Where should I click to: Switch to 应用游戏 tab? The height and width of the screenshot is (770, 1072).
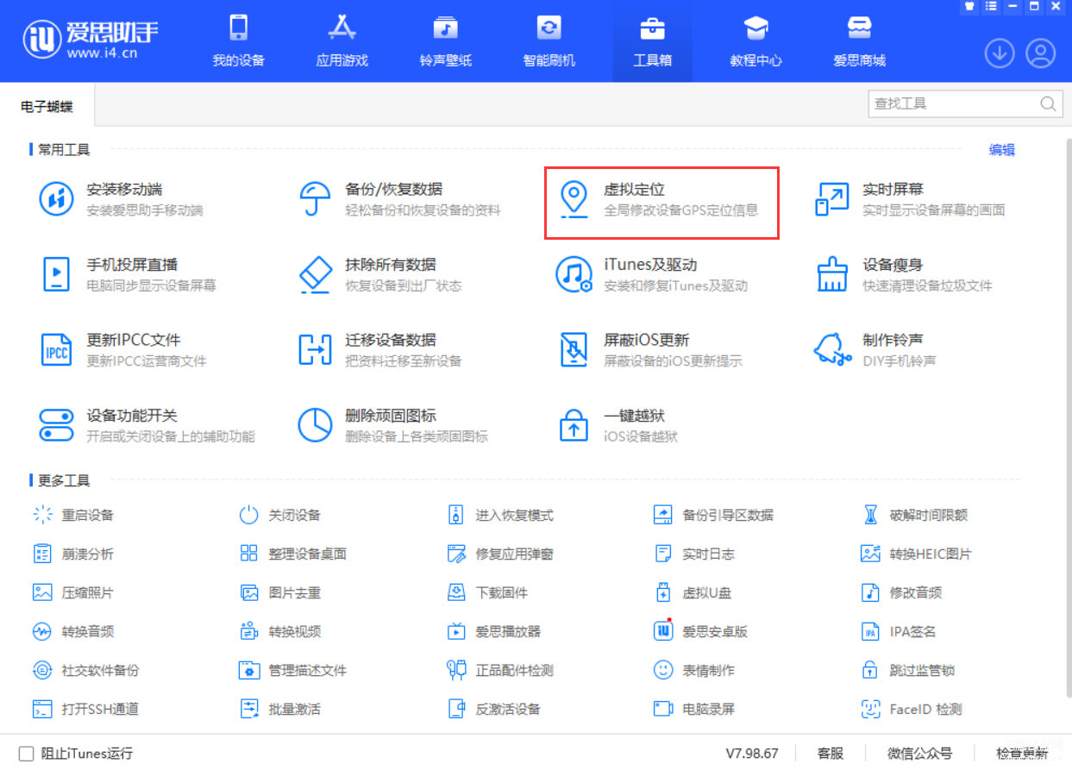tap(342, 41)
